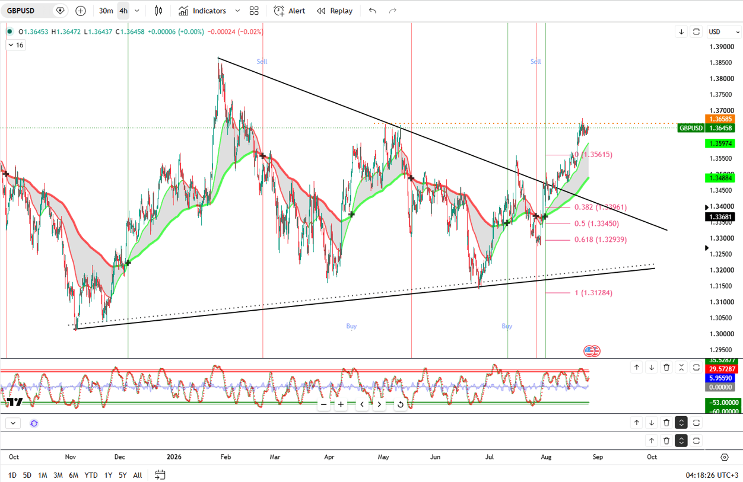Click the purple refresh indicator icon
Viewport: 743px width, 482px height.
(34, 423)
